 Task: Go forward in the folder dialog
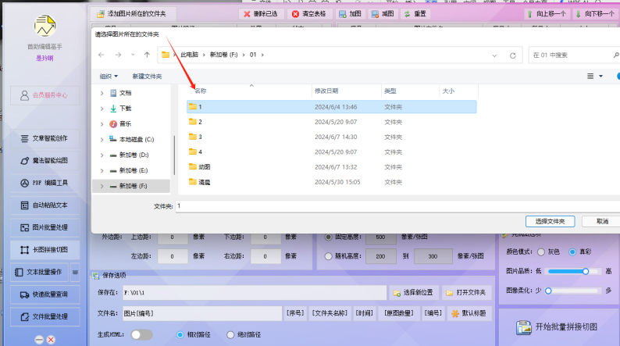coord(118,55)
